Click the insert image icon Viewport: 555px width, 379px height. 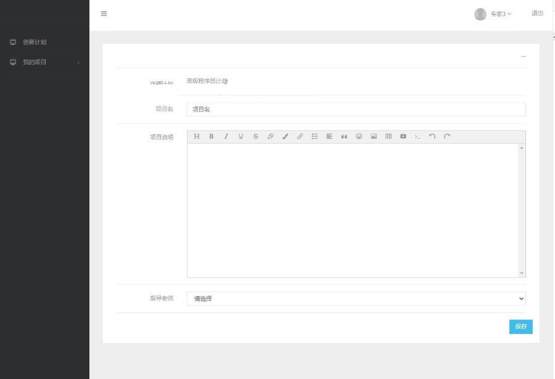pos(374,137)
